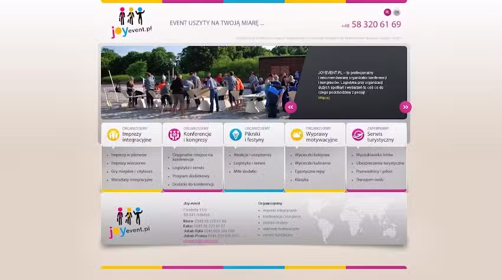Viewport: 502px width, 280px height.
Task: Open Egzotyczne rejsy link
Action: 309,171
